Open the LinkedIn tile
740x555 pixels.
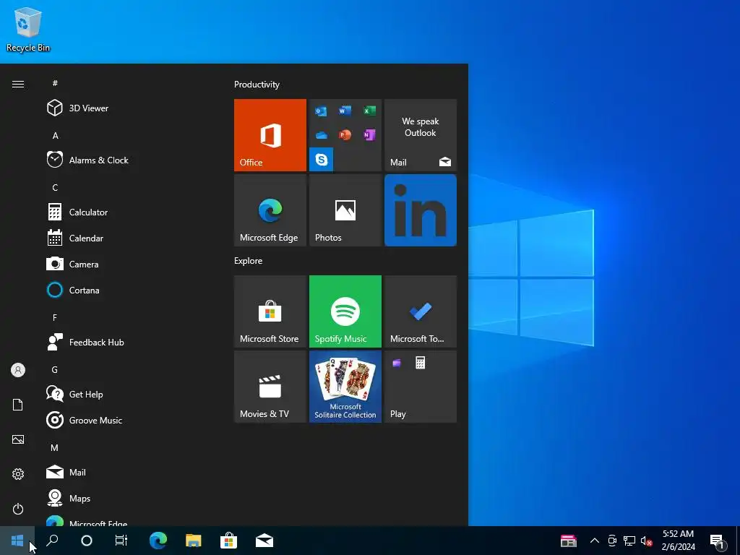421,210
